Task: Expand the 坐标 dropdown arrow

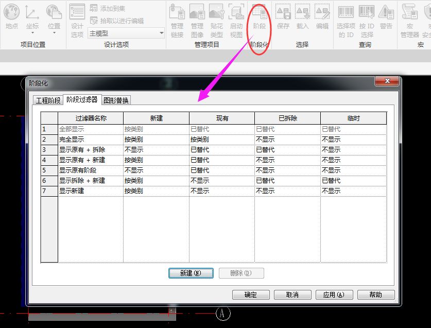Action: point(32,33)
